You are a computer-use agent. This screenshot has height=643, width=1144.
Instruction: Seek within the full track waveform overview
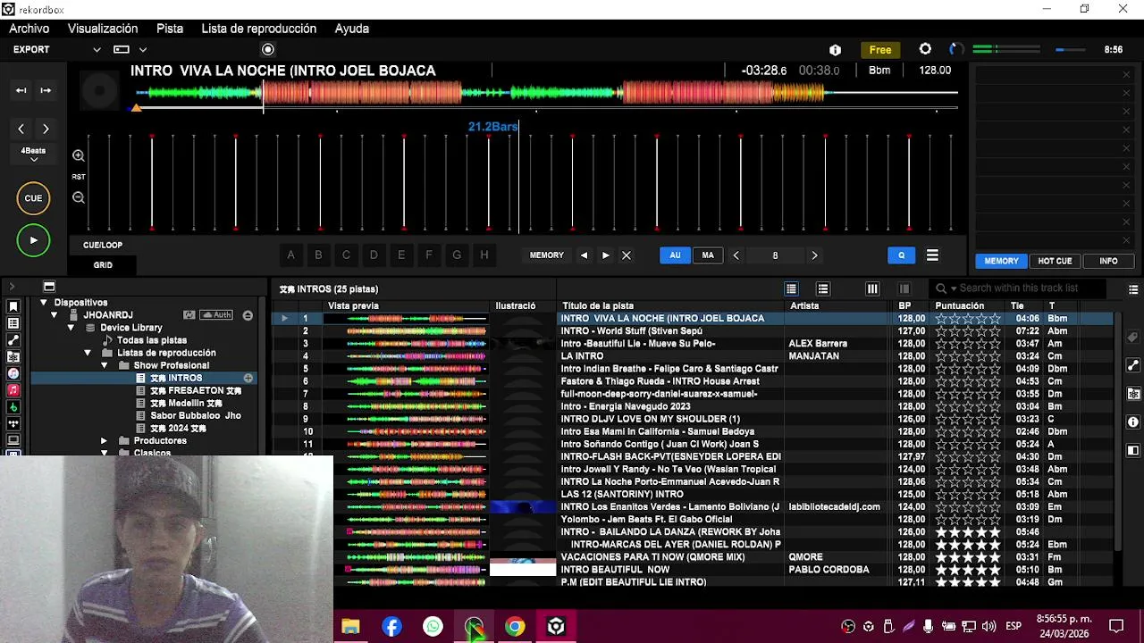tap(545, 92)
